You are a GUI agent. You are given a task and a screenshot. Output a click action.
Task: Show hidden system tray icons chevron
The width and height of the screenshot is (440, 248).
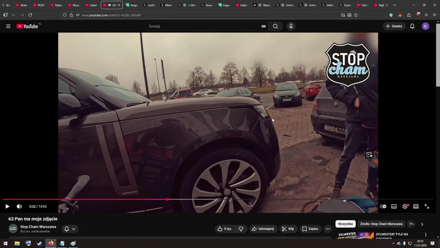tap(393, 244)
